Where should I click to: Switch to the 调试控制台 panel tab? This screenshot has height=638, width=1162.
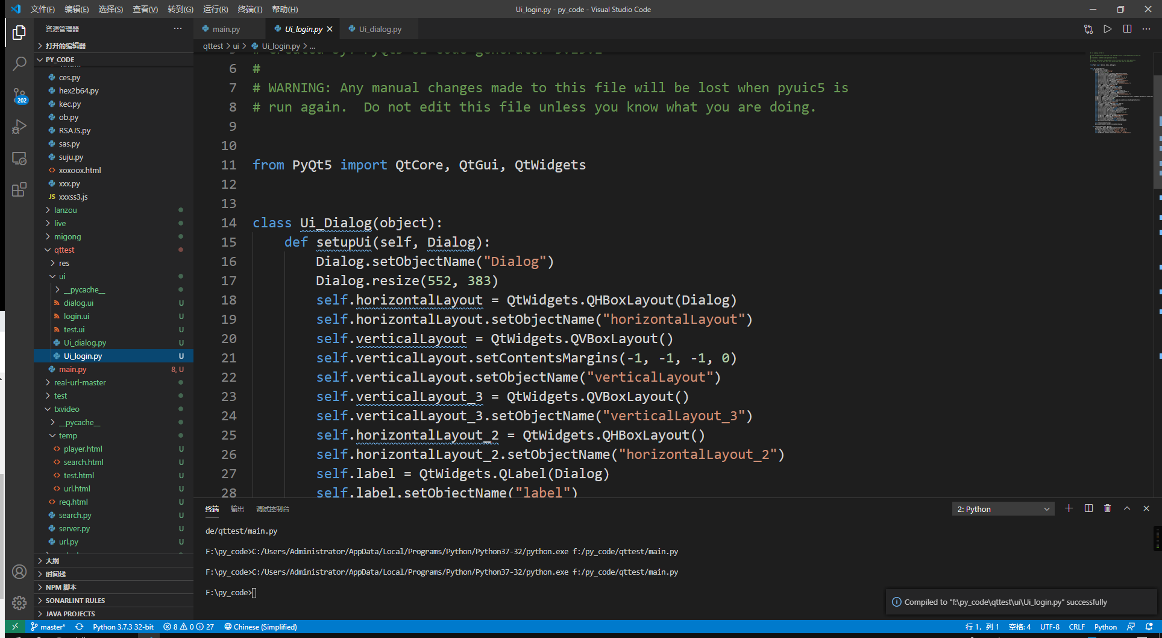(272, 509)
